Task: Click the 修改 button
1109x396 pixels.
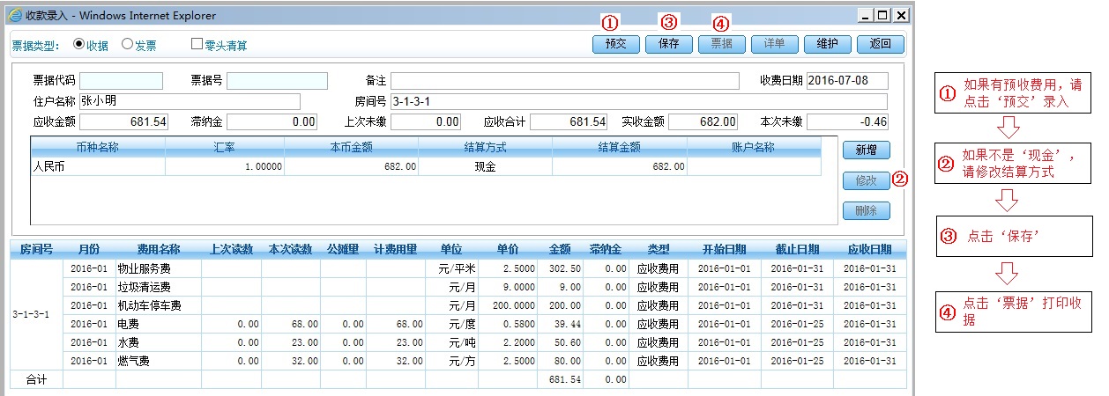Action: point(866,180)
